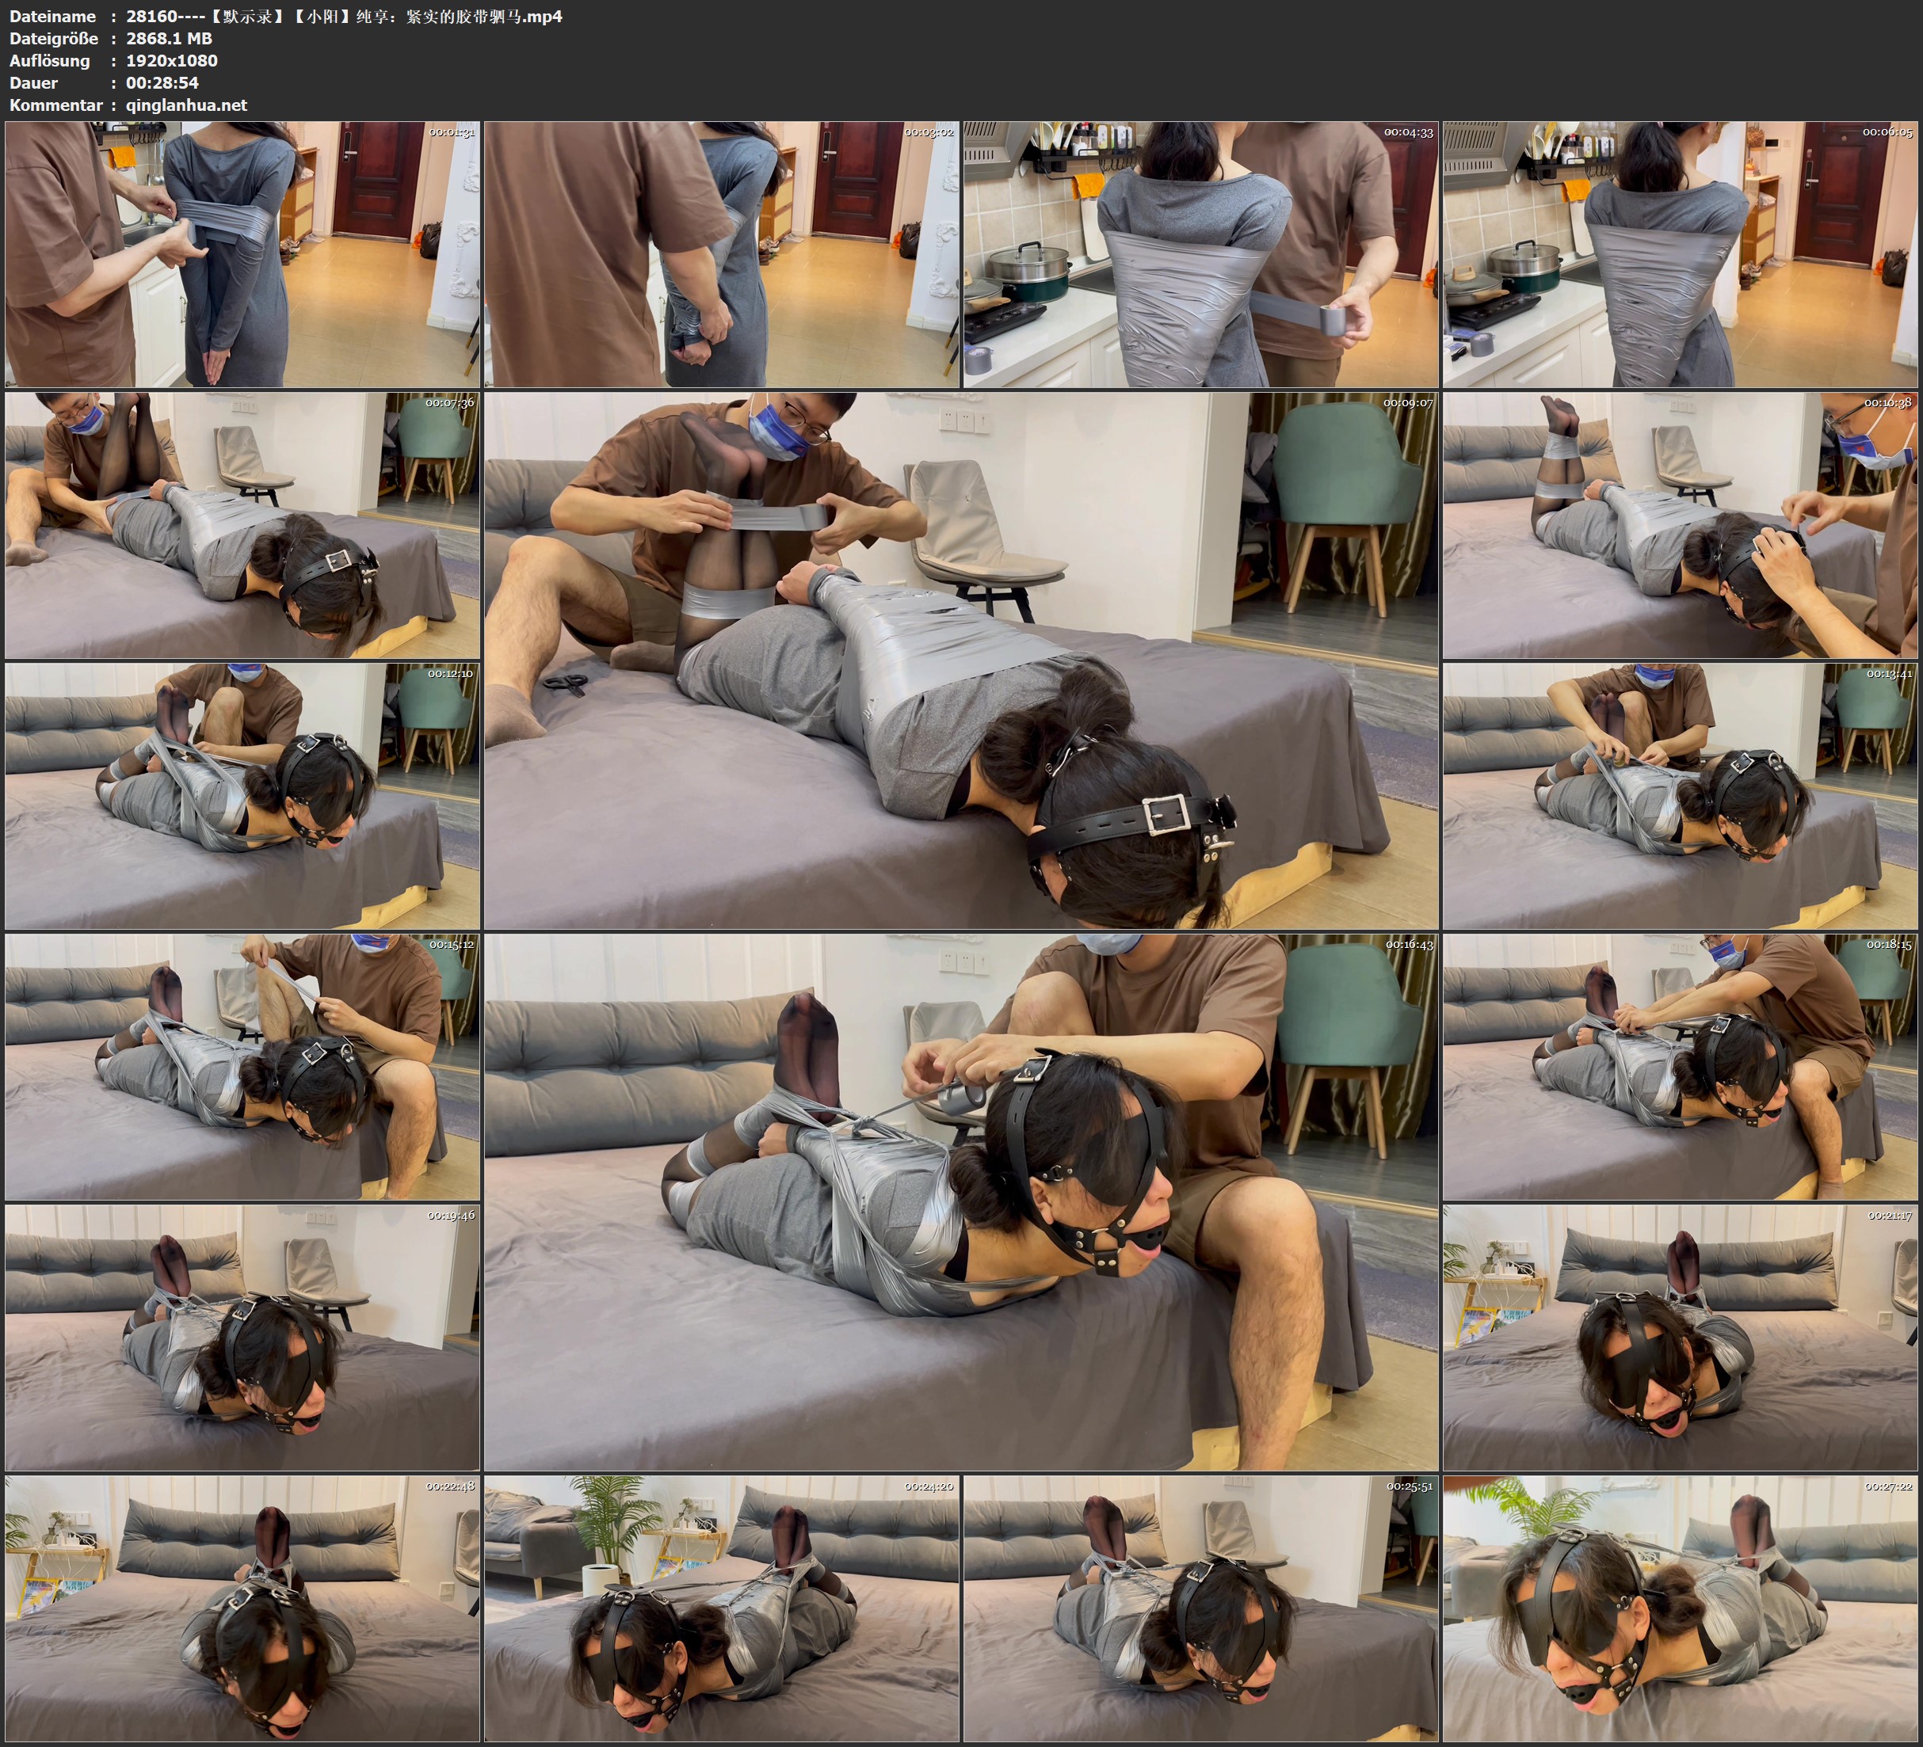Click the frame at 00:13:41
The width and height of the screenshot is (1923, 1747).
tap(1680, 795)
